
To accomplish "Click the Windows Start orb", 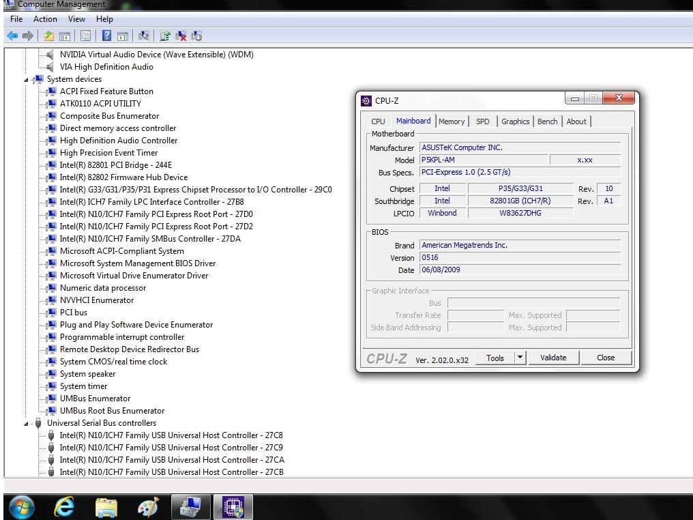I will (x=22, y=507).
